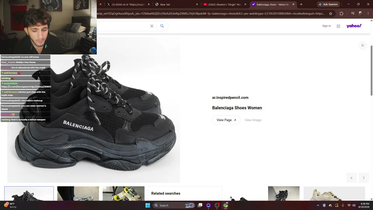Screen dimensions: 373x210
Task: Open the Ask Gemini panel
Action: (x=328, y=4)
